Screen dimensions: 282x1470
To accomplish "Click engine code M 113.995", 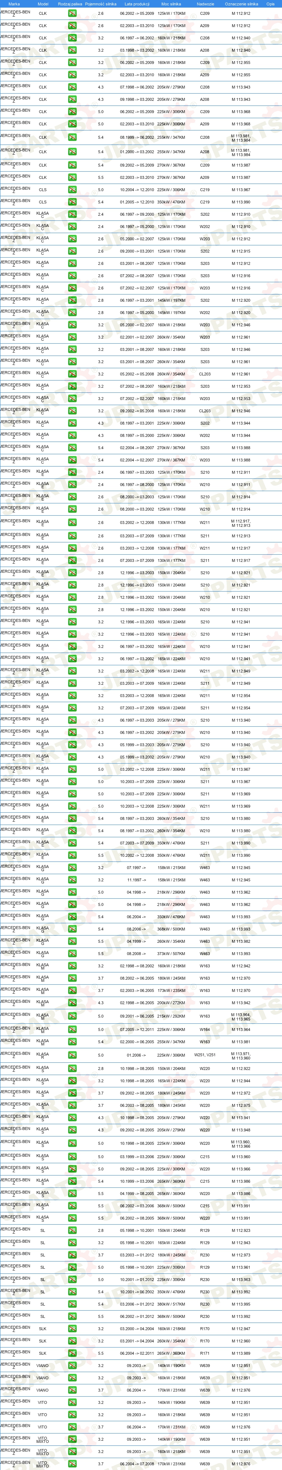I will click(x=241, y=1304).
